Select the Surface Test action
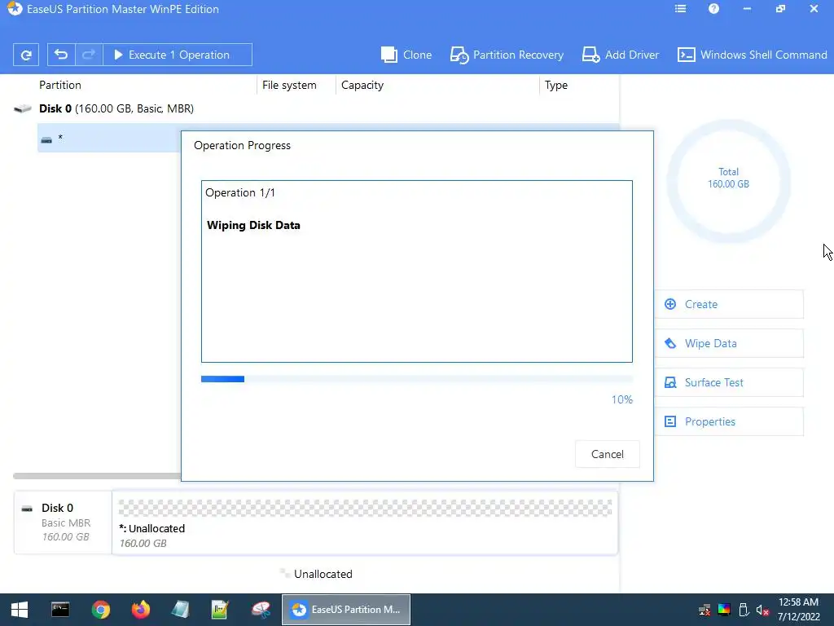This screenshot has width=834, height=626. [x=729, y=382]
